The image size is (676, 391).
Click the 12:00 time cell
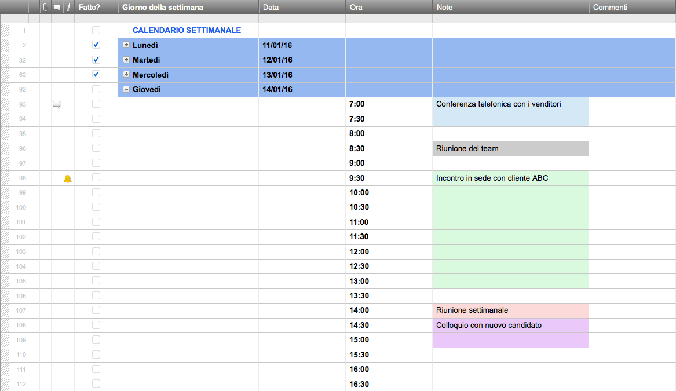coord(389,251)
